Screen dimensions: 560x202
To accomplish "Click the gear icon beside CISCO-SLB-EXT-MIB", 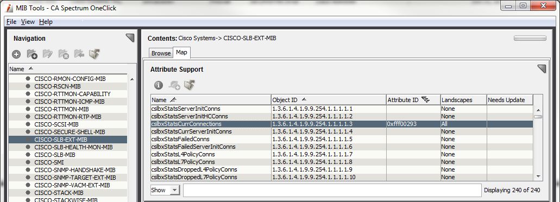I will (x=28, y=140).
